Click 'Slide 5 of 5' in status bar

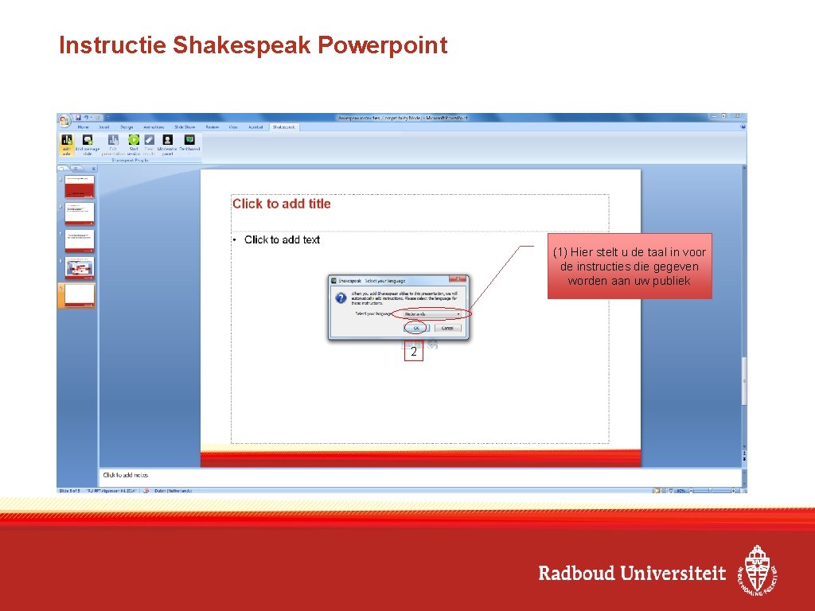point(70,490)
